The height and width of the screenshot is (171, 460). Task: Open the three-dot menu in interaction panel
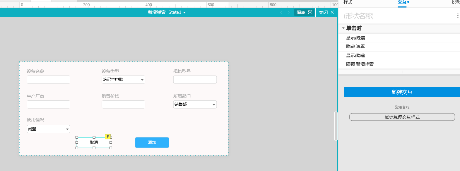click(458, 16)
